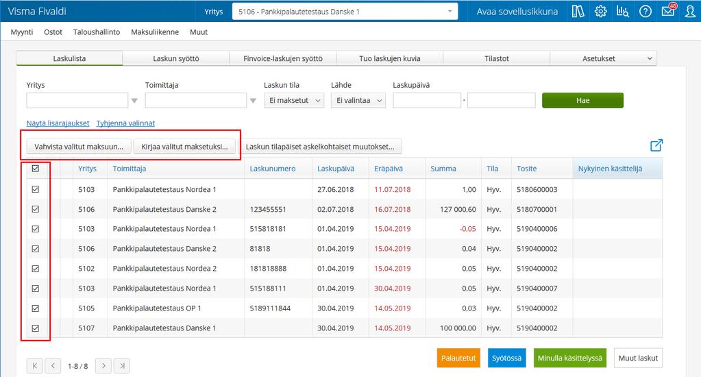The width and height of the screenshot is (701, 377).
Task: Open list in external window icon
Action: click(656, 145)
